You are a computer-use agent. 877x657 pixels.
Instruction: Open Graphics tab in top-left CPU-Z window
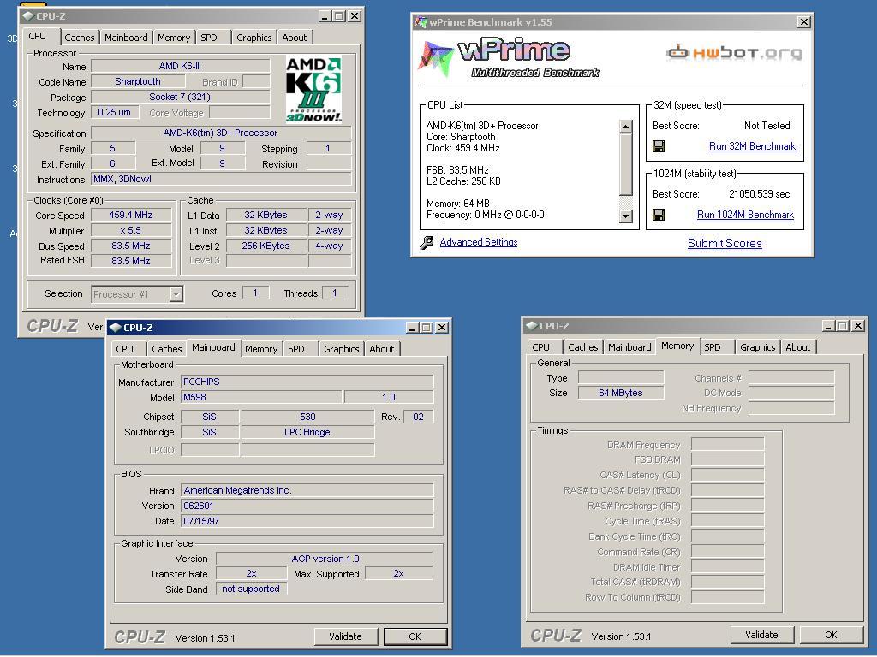(x=254, y=38)
